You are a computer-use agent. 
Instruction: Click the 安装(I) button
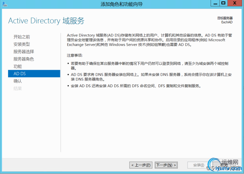coord(199,165)
